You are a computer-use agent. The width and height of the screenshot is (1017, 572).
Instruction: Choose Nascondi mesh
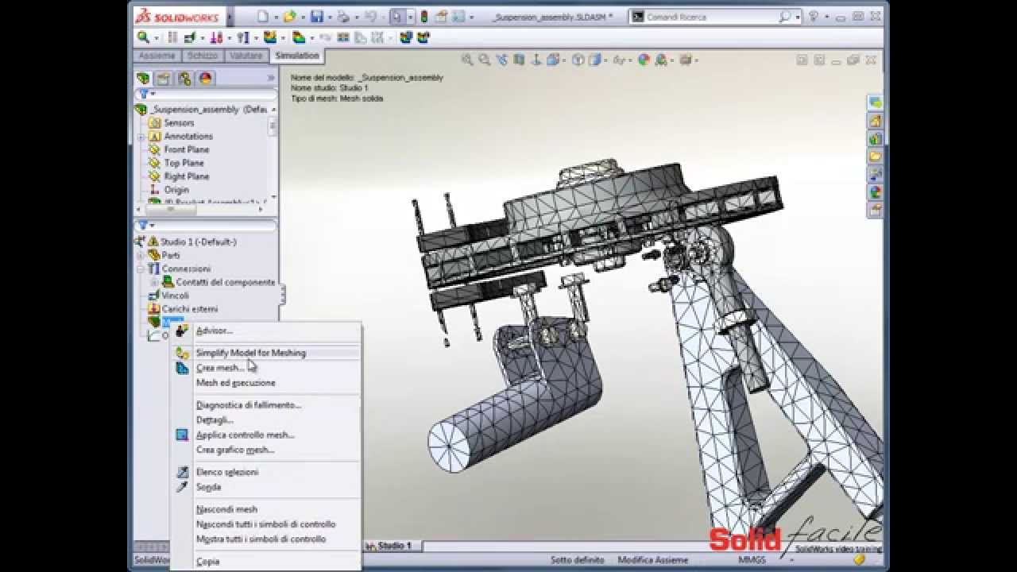click(226, 509)
